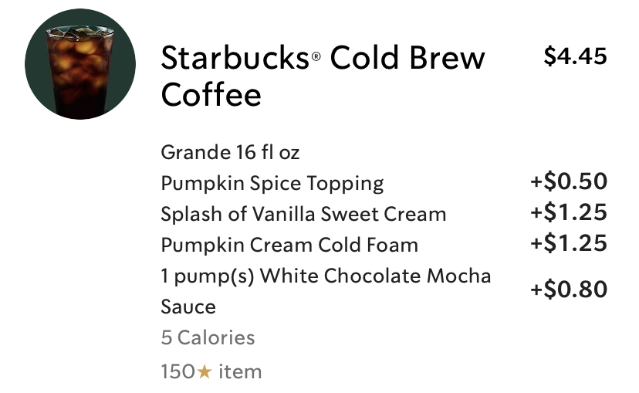Click the cold brew drink thumbnail image
639x393 pixels.
pyautogui.click(x=80, y=64)
